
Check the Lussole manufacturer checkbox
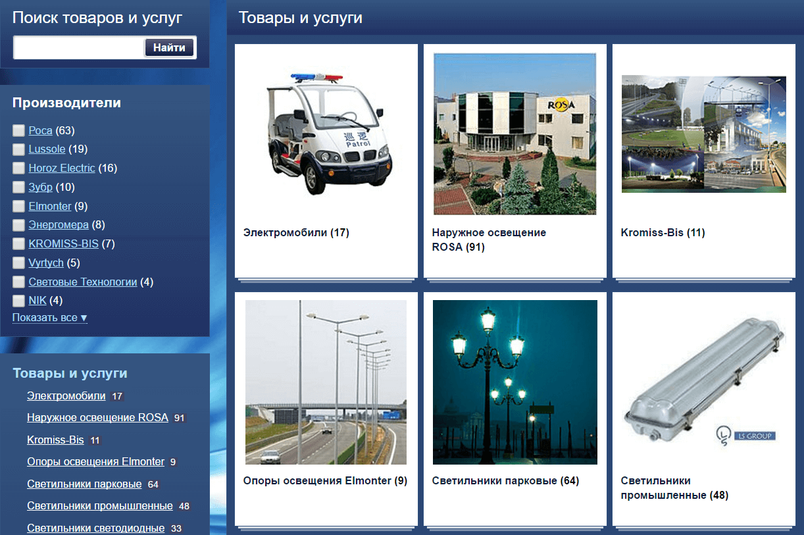tap(18, 149)
